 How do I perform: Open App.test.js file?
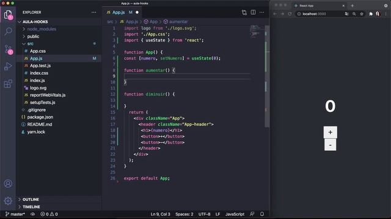(59, 66)
